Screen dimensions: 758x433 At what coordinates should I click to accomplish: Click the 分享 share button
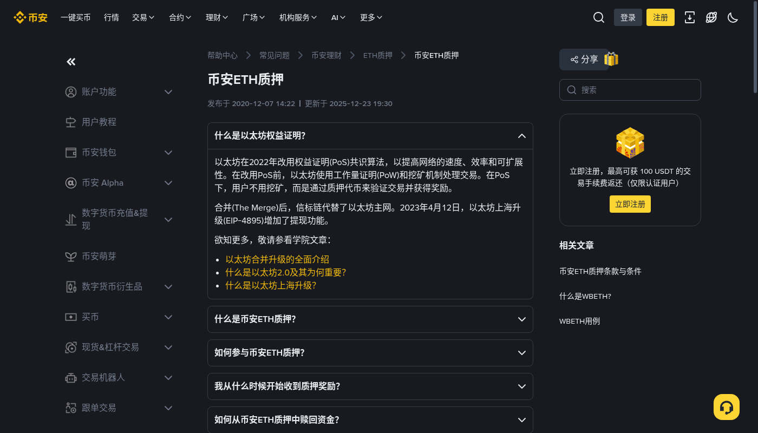coord(584,60)
